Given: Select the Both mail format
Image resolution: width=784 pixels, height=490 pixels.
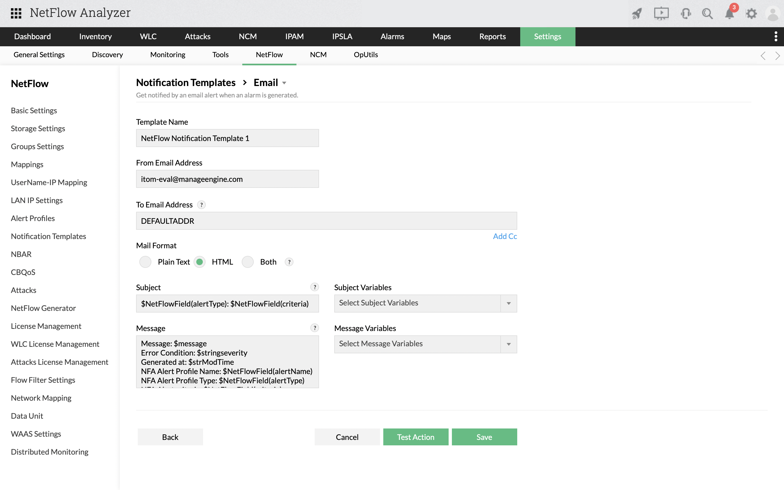Looking at the screenshot, I should point(248,262).
